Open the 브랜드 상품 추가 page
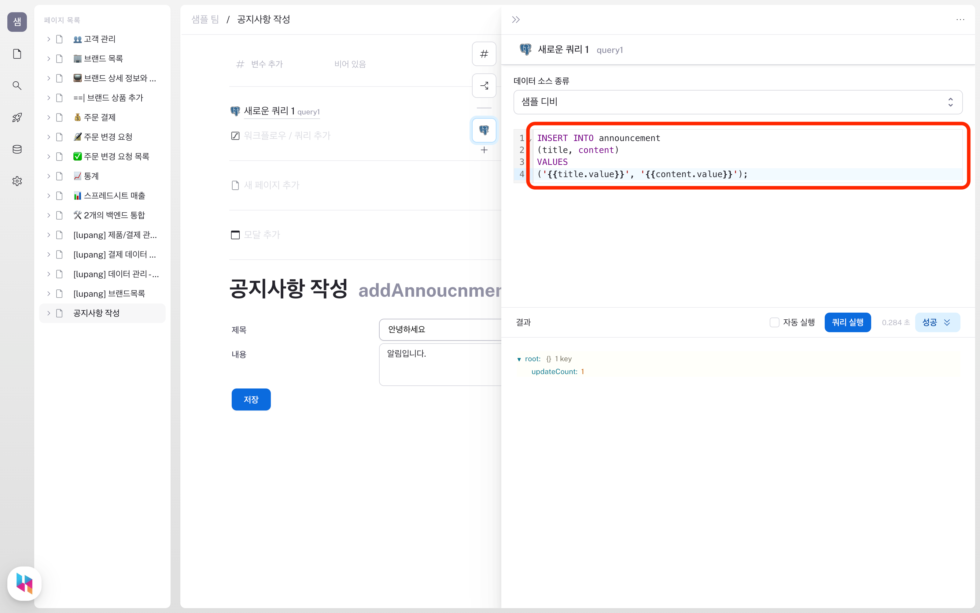This screenshot has height=613, width=980. [x=102, y=98]
